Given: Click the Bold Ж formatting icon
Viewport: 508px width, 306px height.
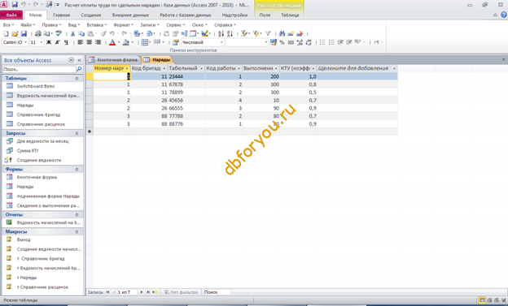Looking at the screenshot, I should click(49, 42).
